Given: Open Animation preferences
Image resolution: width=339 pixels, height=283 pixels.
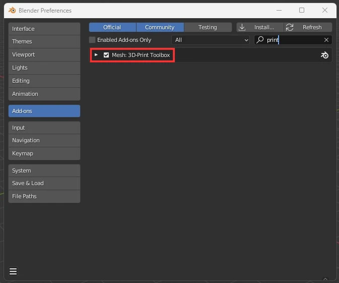Looking at the screenshot, I should coord(44,94).
